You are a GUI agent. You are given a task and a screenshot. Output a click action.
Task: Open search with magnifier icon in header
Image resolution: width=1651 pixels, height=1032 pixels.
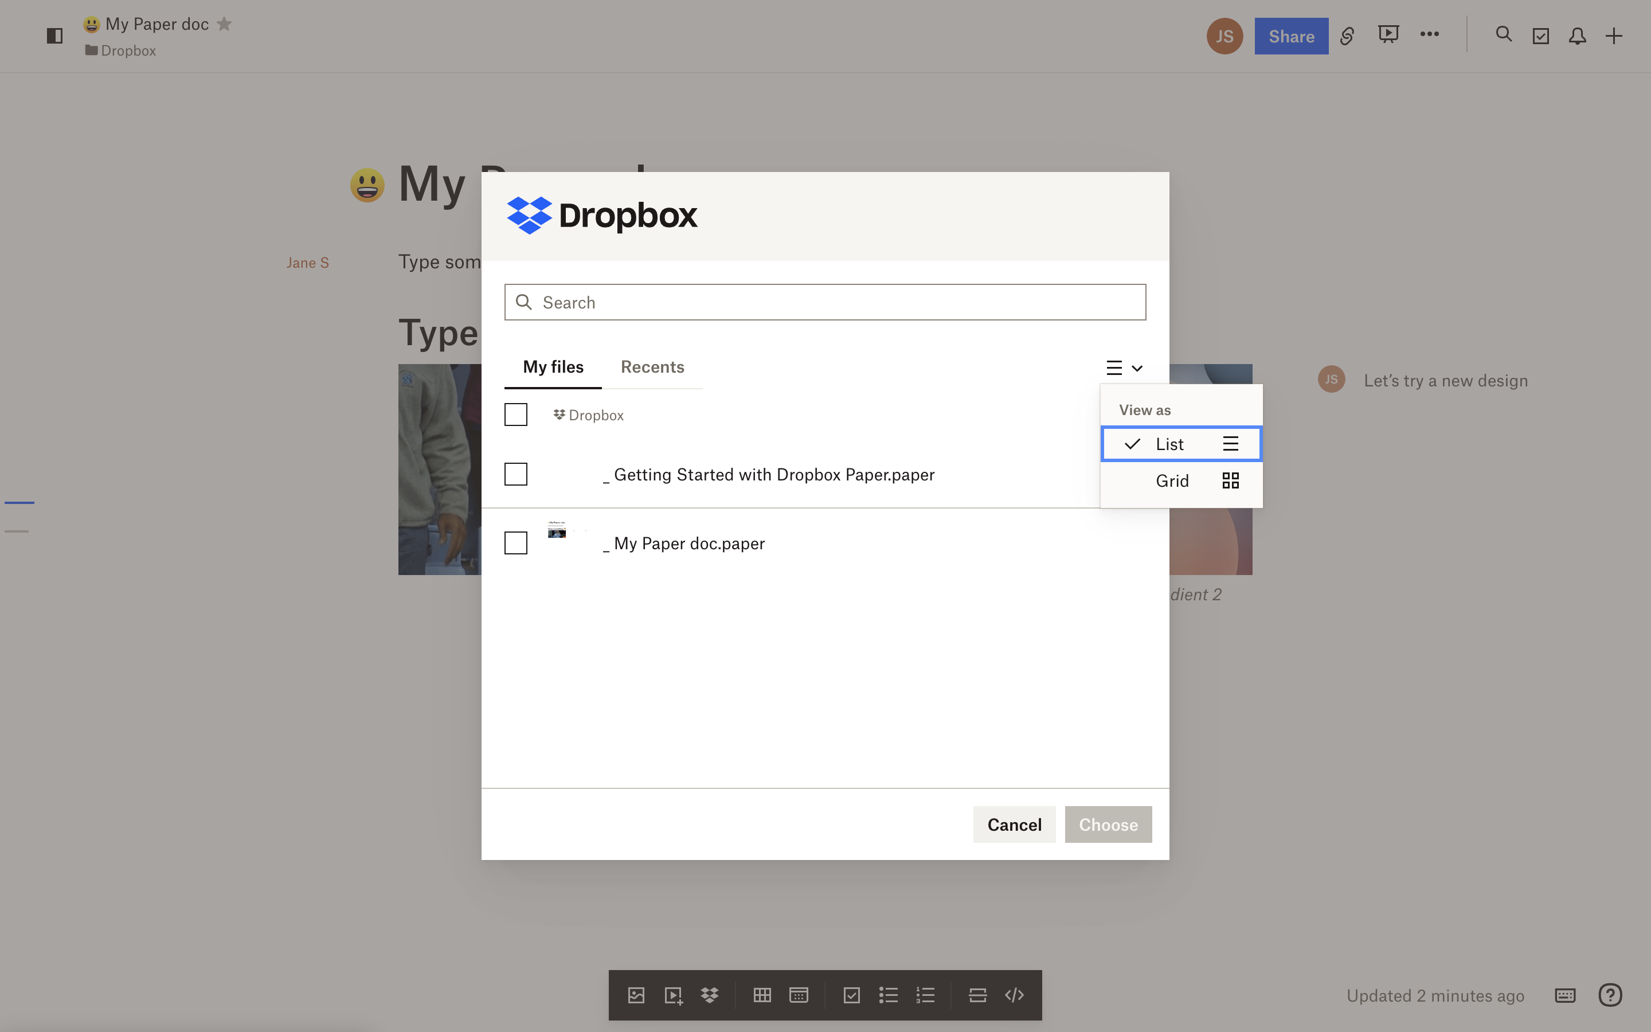coord(1504,34)
